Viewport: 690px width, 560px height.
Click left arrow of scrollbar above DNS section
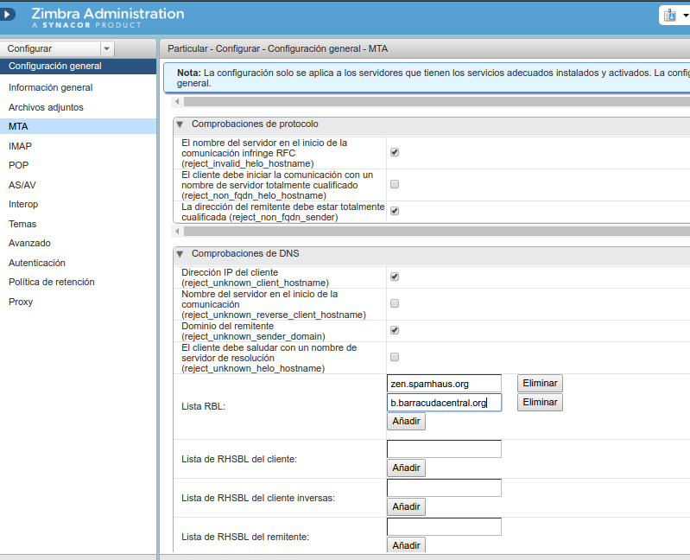[x=177, y=231]
